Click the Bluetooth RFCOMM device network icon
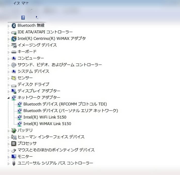Image resolution: width=180 pixels, height=175 pixels. (19, 104)
